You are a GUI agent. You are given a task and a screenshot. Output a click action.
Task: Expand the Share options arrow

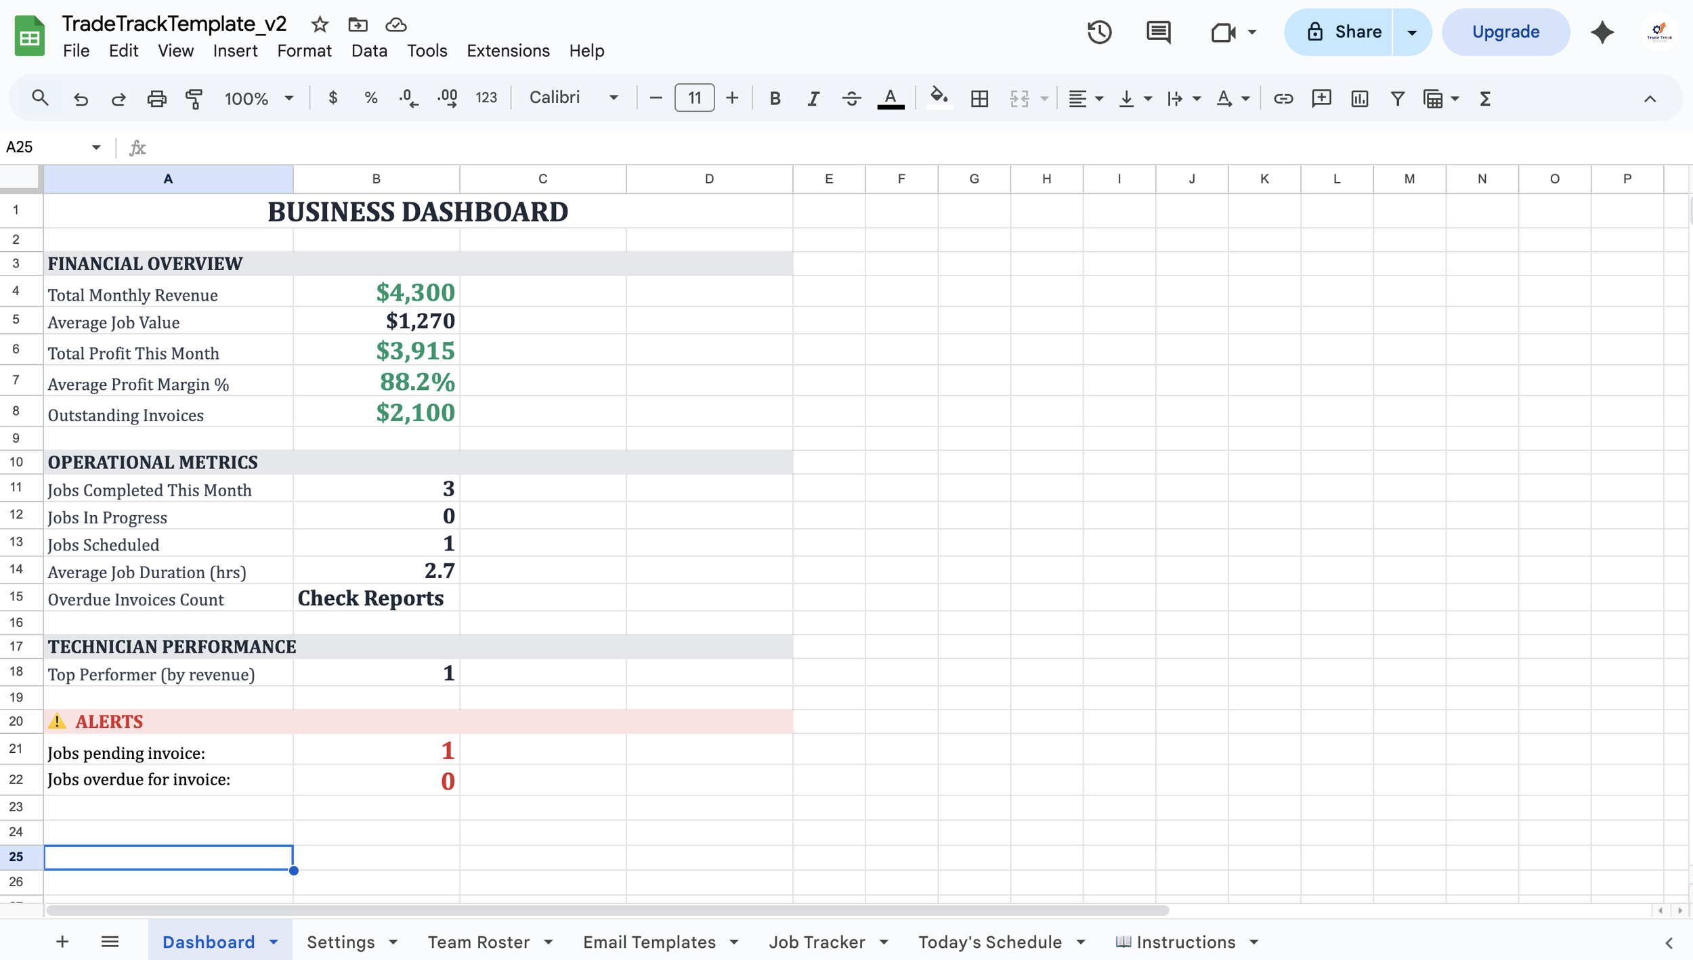coord(1412,32)
